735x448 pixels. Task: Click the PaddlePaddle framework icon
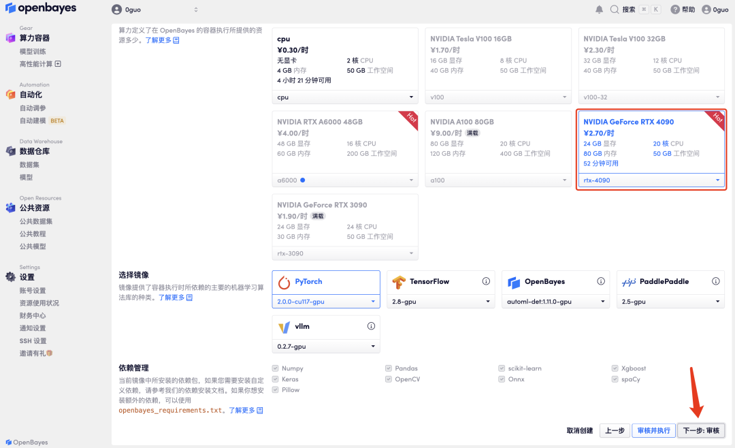pyautogui.click(x=627, y=281)
